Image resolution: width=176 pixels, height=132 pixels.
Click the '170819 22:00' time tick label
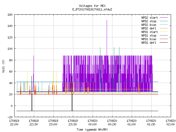pos(14,123)
